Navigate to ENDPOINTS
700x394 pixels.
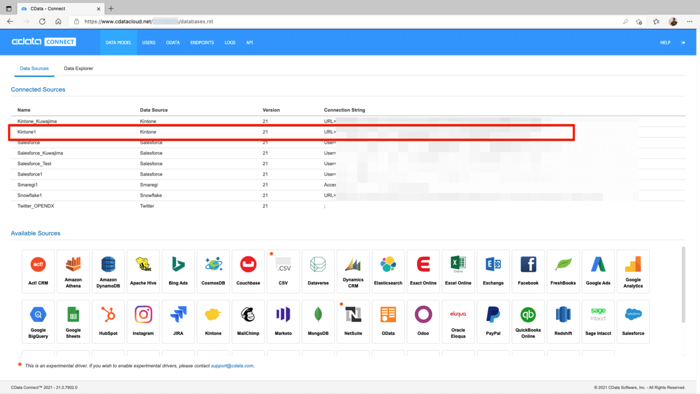[202, 43]
